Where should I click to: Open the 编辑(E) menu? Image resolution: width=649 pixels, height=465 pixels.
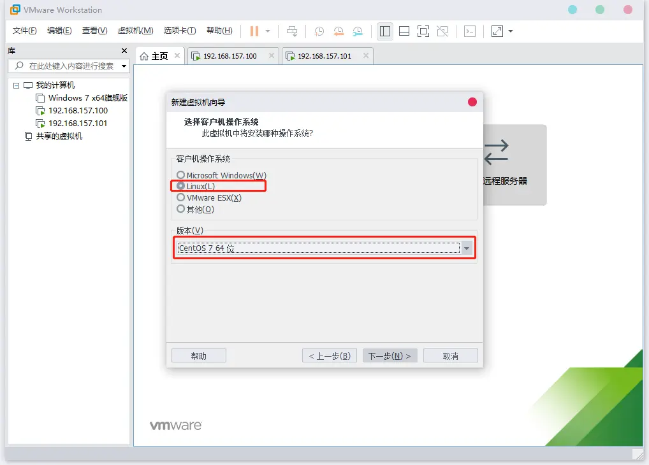(x=59, y=31)
